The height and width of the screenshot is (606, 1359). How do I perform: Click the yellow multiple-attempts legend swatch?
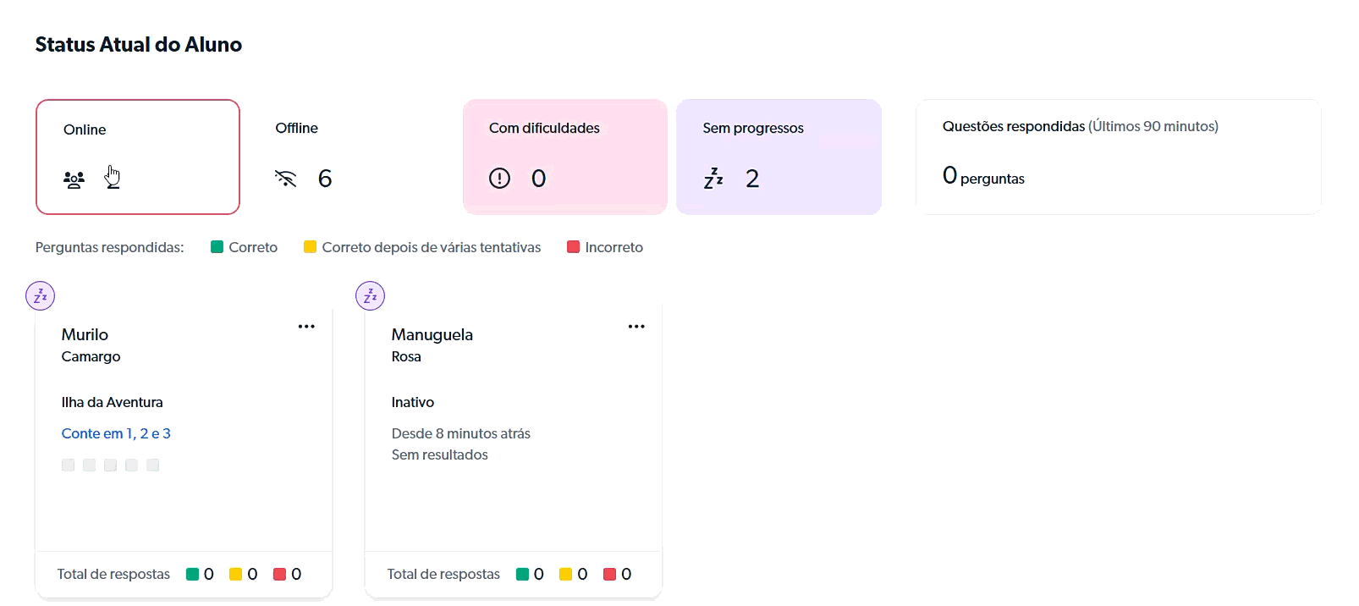pyautogui.click(x=310, y=247)
